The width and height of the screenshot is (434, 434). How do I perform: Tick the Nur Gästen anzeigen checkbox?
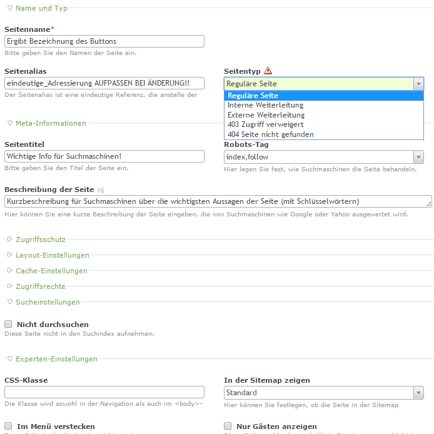[228, 426]
